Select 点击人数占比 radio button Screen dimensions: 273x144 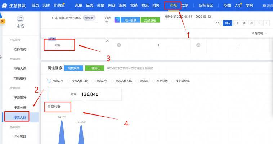(x=112, y=81)
